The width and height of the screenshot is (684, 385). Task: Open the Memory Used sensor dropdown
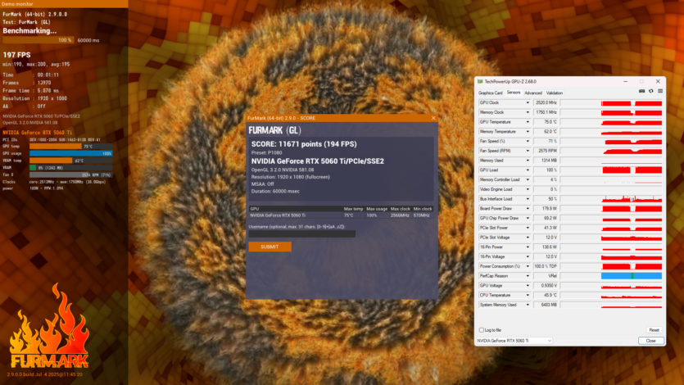pyautogui.click(x=527, y=161)
